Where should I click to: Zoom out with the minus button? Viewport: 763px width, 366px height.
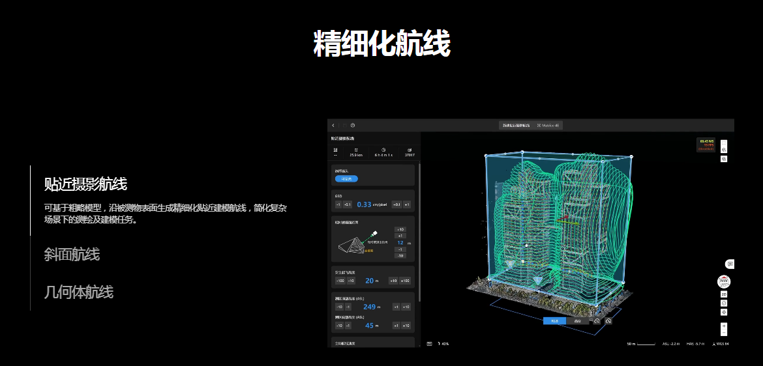point(724,333)
